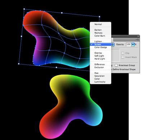Click the top-center bounding box handle
Image resolution: width=162 pixels, height=140 pixels.
(62, 13)
